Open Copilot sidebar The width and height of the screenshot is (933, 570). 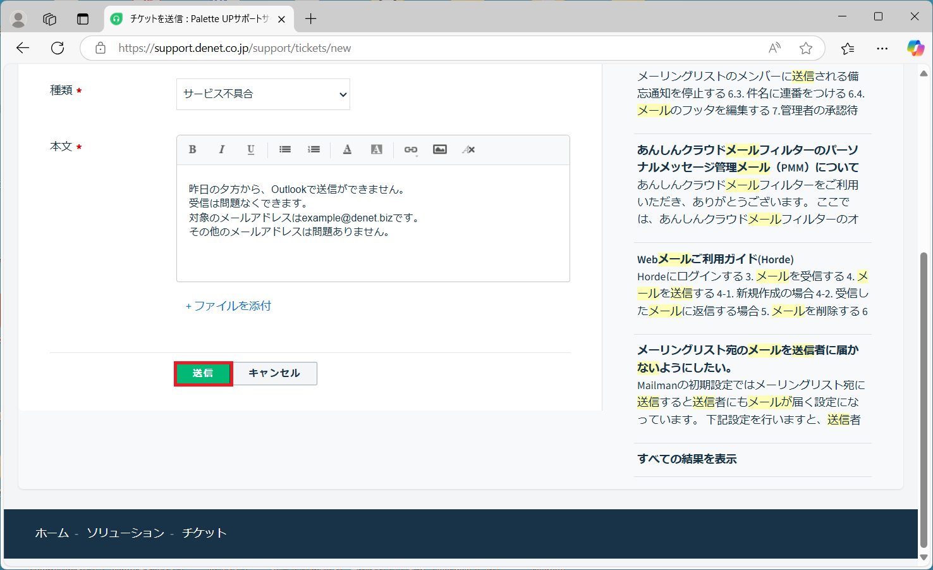[915, 48]
